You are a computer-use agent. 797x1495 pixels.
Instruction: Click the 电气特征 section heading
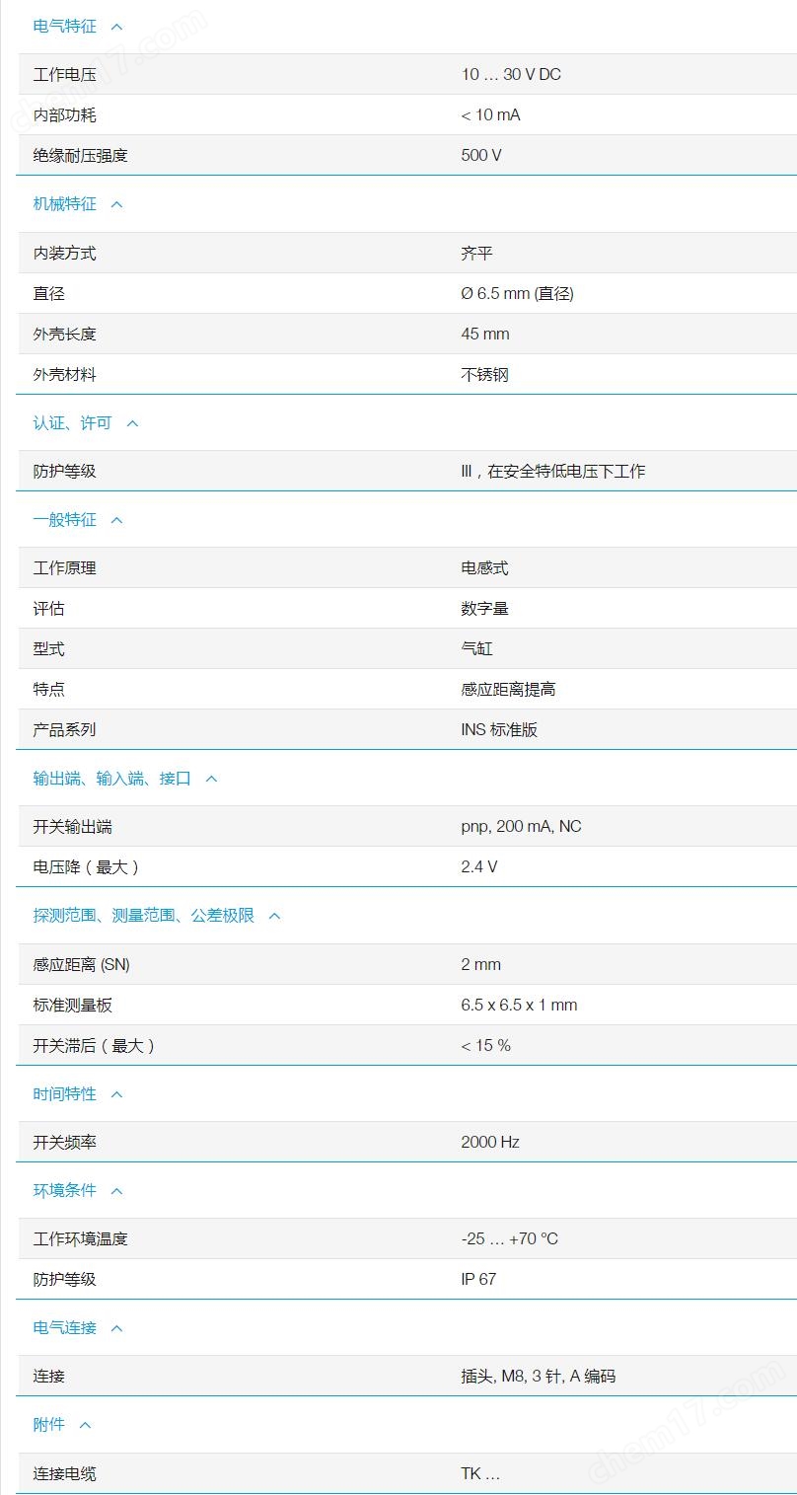[65, 27]
